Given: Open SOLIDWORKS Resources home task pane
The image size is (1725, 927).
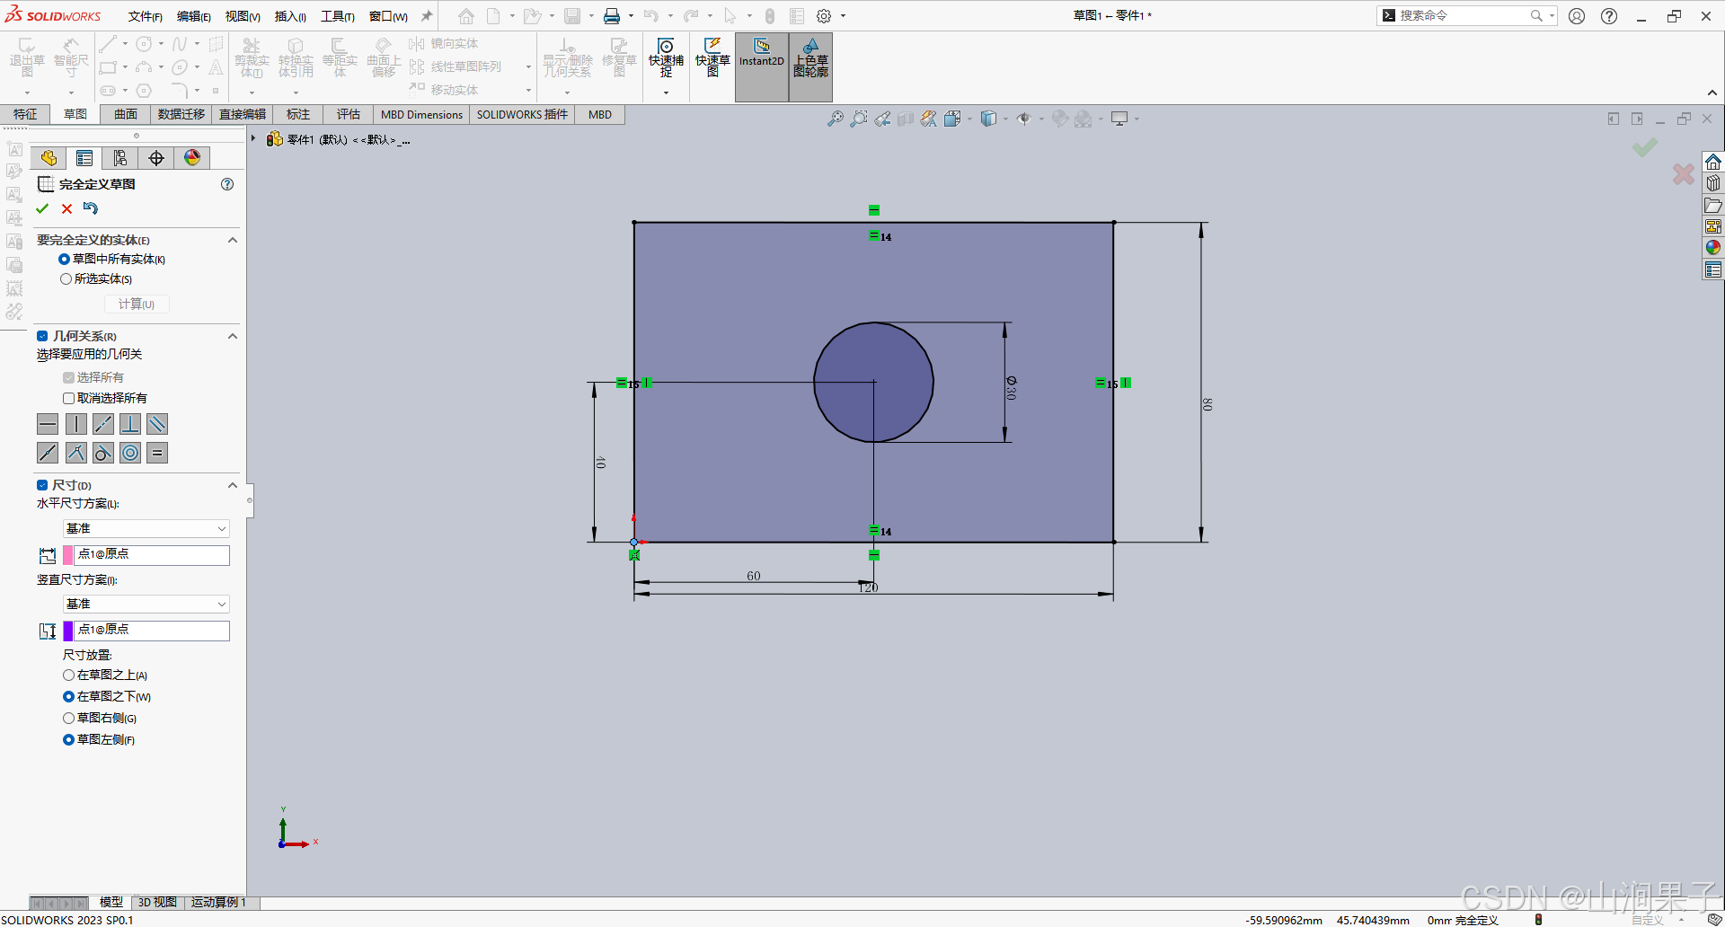Looking at the screenshot, I should (x=1713, y=162).
